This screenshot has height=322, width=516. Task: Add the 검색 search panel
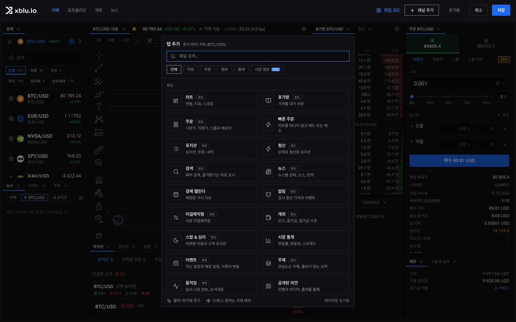(x=212, y=172)
